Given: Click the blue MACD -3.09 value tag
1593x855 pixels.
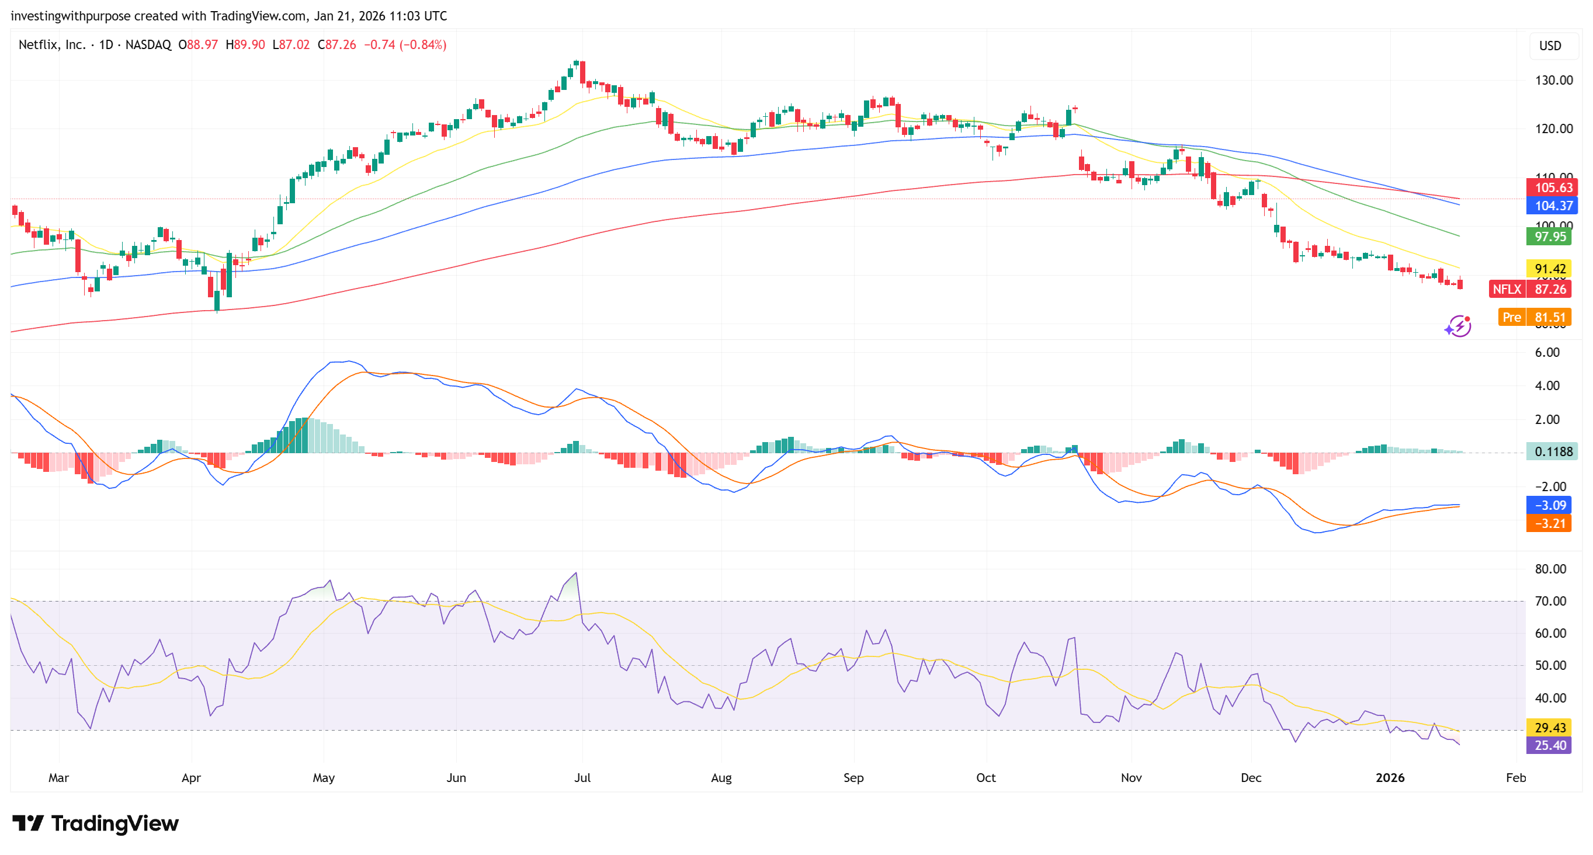Looking at the screenshot, I should pos(1549,505).
